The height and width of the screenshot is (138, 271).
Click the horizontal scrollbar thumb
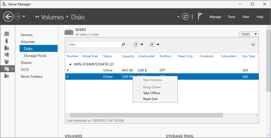tap(146, 115)
